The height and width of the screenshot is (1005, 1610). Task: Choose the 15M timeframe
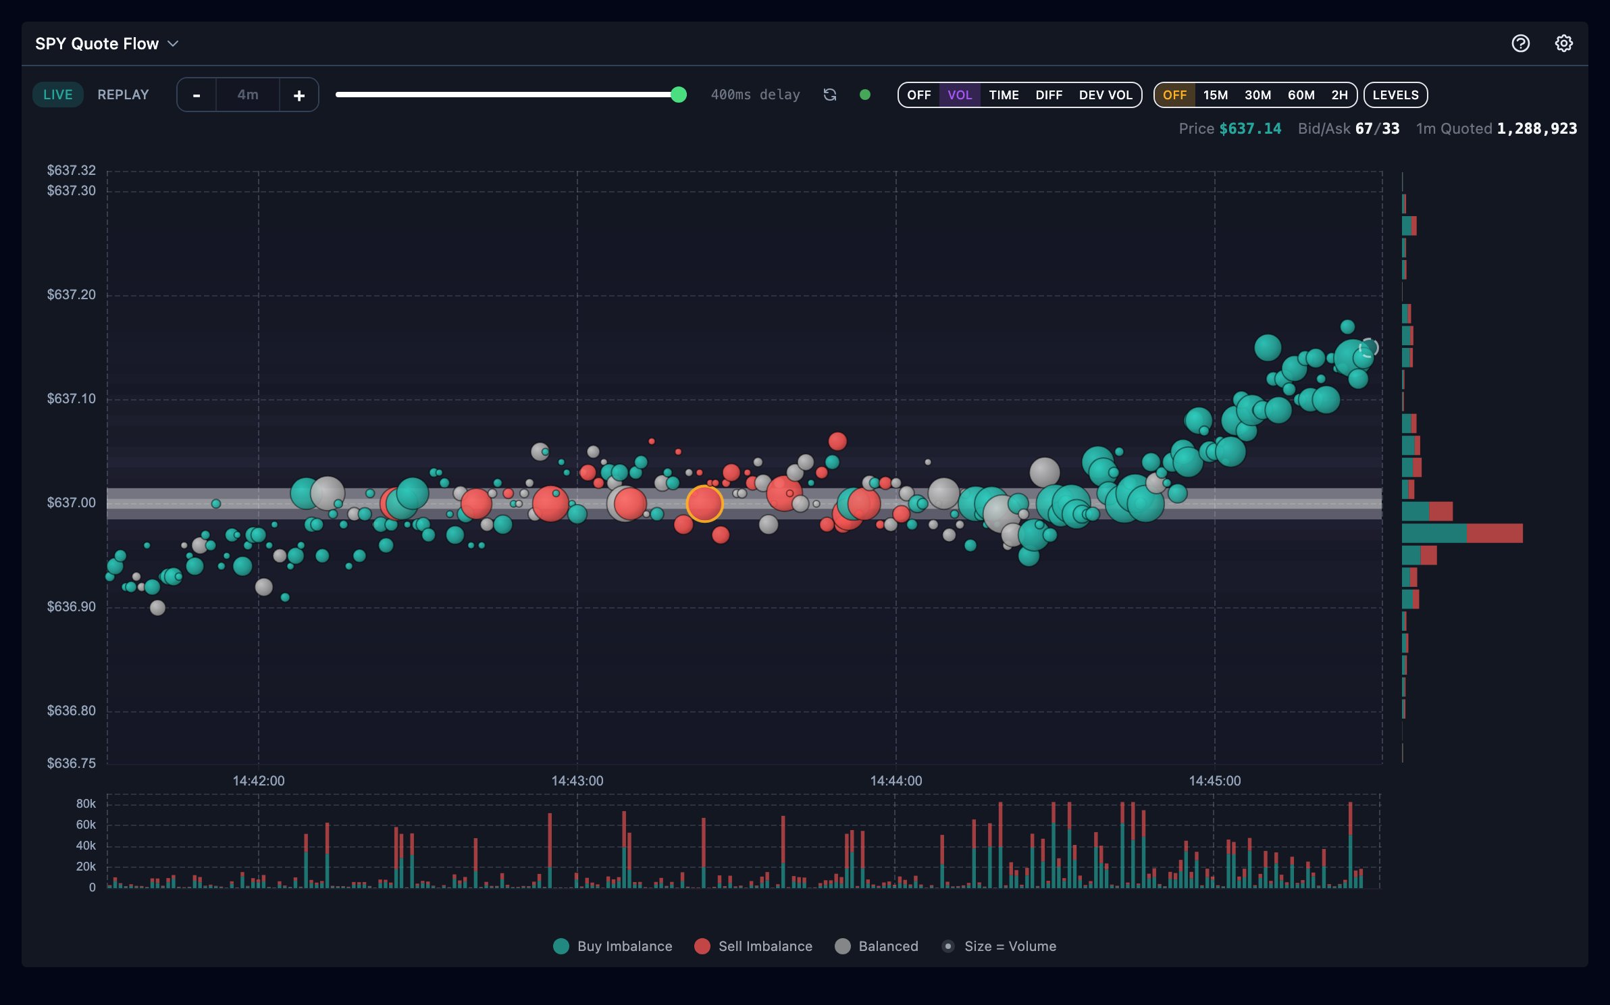click(x=1216, y=95)
